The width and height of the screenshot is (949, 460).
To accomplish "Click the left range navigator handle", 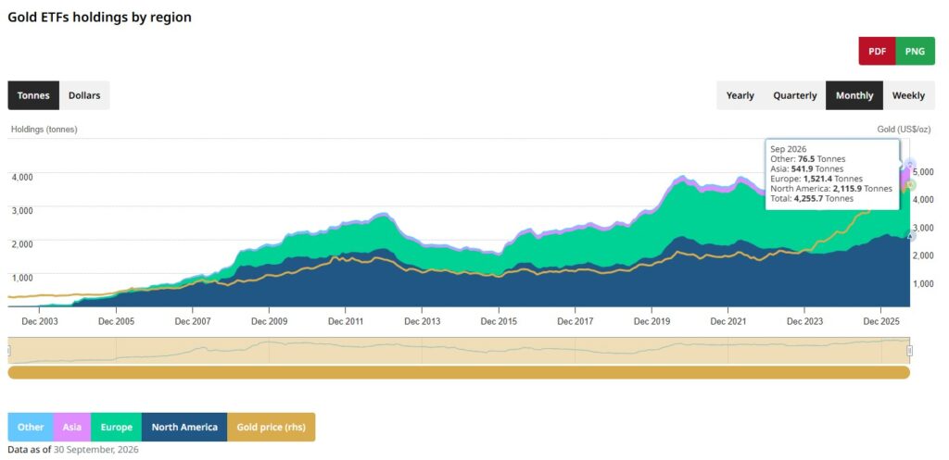I will click(8, 351).
